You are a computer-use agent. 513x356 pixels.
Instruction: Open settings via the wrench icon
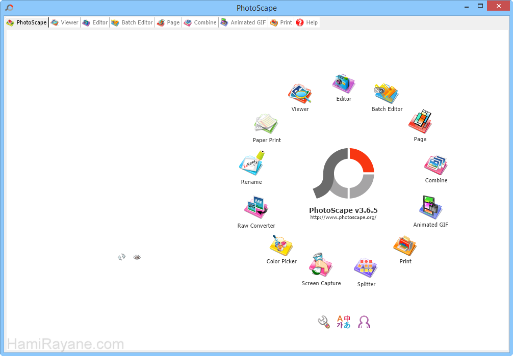[324, 322]
